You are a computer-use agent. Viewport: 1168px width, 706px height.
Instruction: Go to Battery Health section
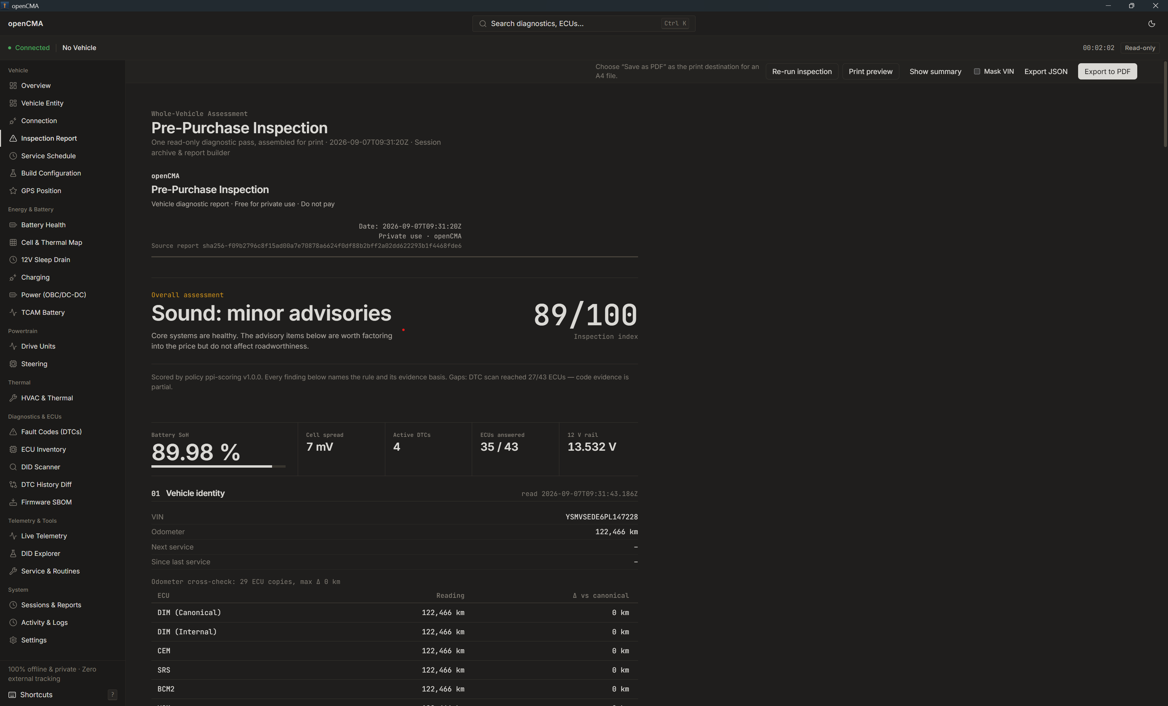(63, 225)
